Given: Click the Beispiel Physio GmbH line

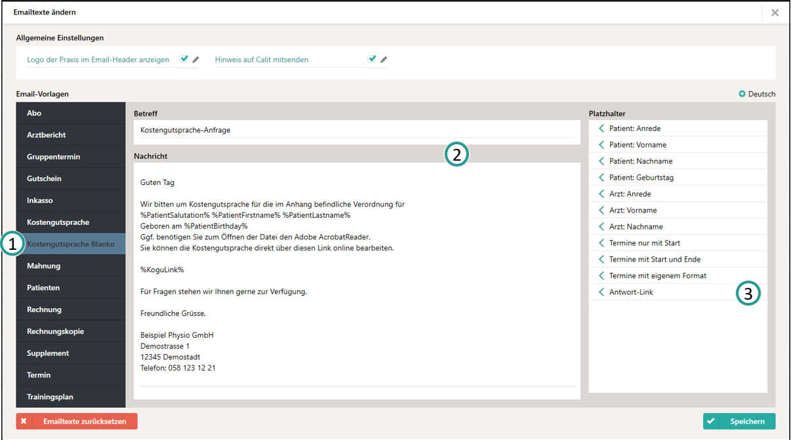Looking at the screenshot, I should tap(177, 335).
